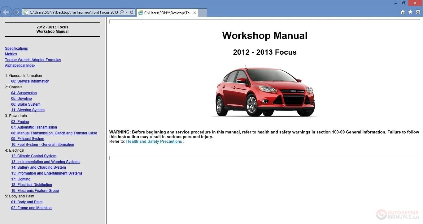
Task: Click the page icon in the address bar
Action: [26, 12]
